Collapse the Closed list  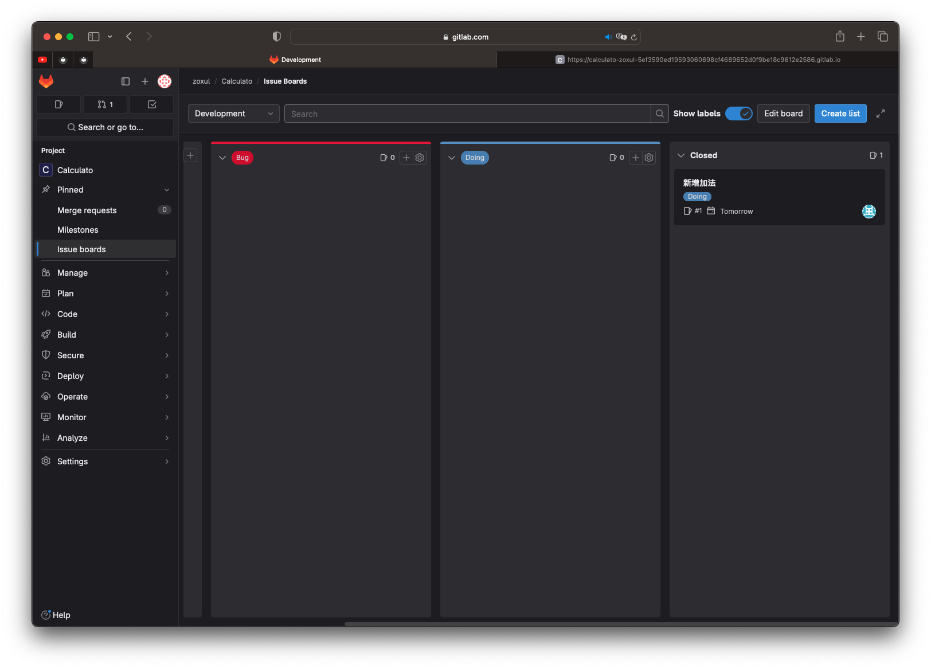[681, 155]
